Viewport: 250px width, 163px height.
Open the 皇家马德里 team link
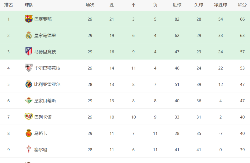click(45, 36)
